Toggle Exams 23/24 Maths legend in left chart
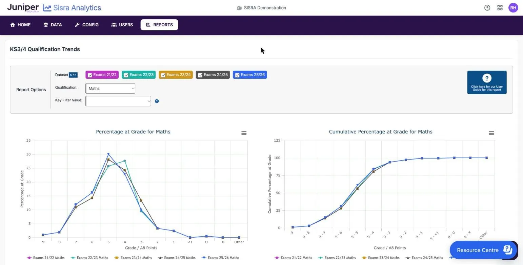This screenshot has height=265, width=523. coord(133,258)
